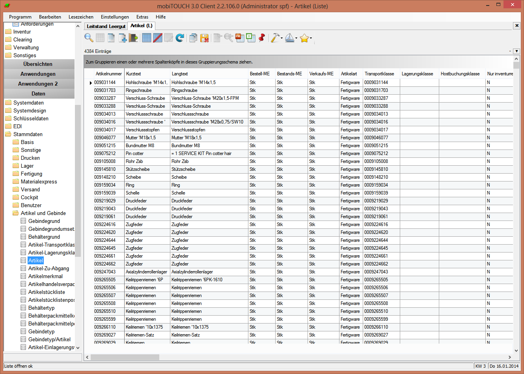Click the HTML export icon

(x=240, y=38)
